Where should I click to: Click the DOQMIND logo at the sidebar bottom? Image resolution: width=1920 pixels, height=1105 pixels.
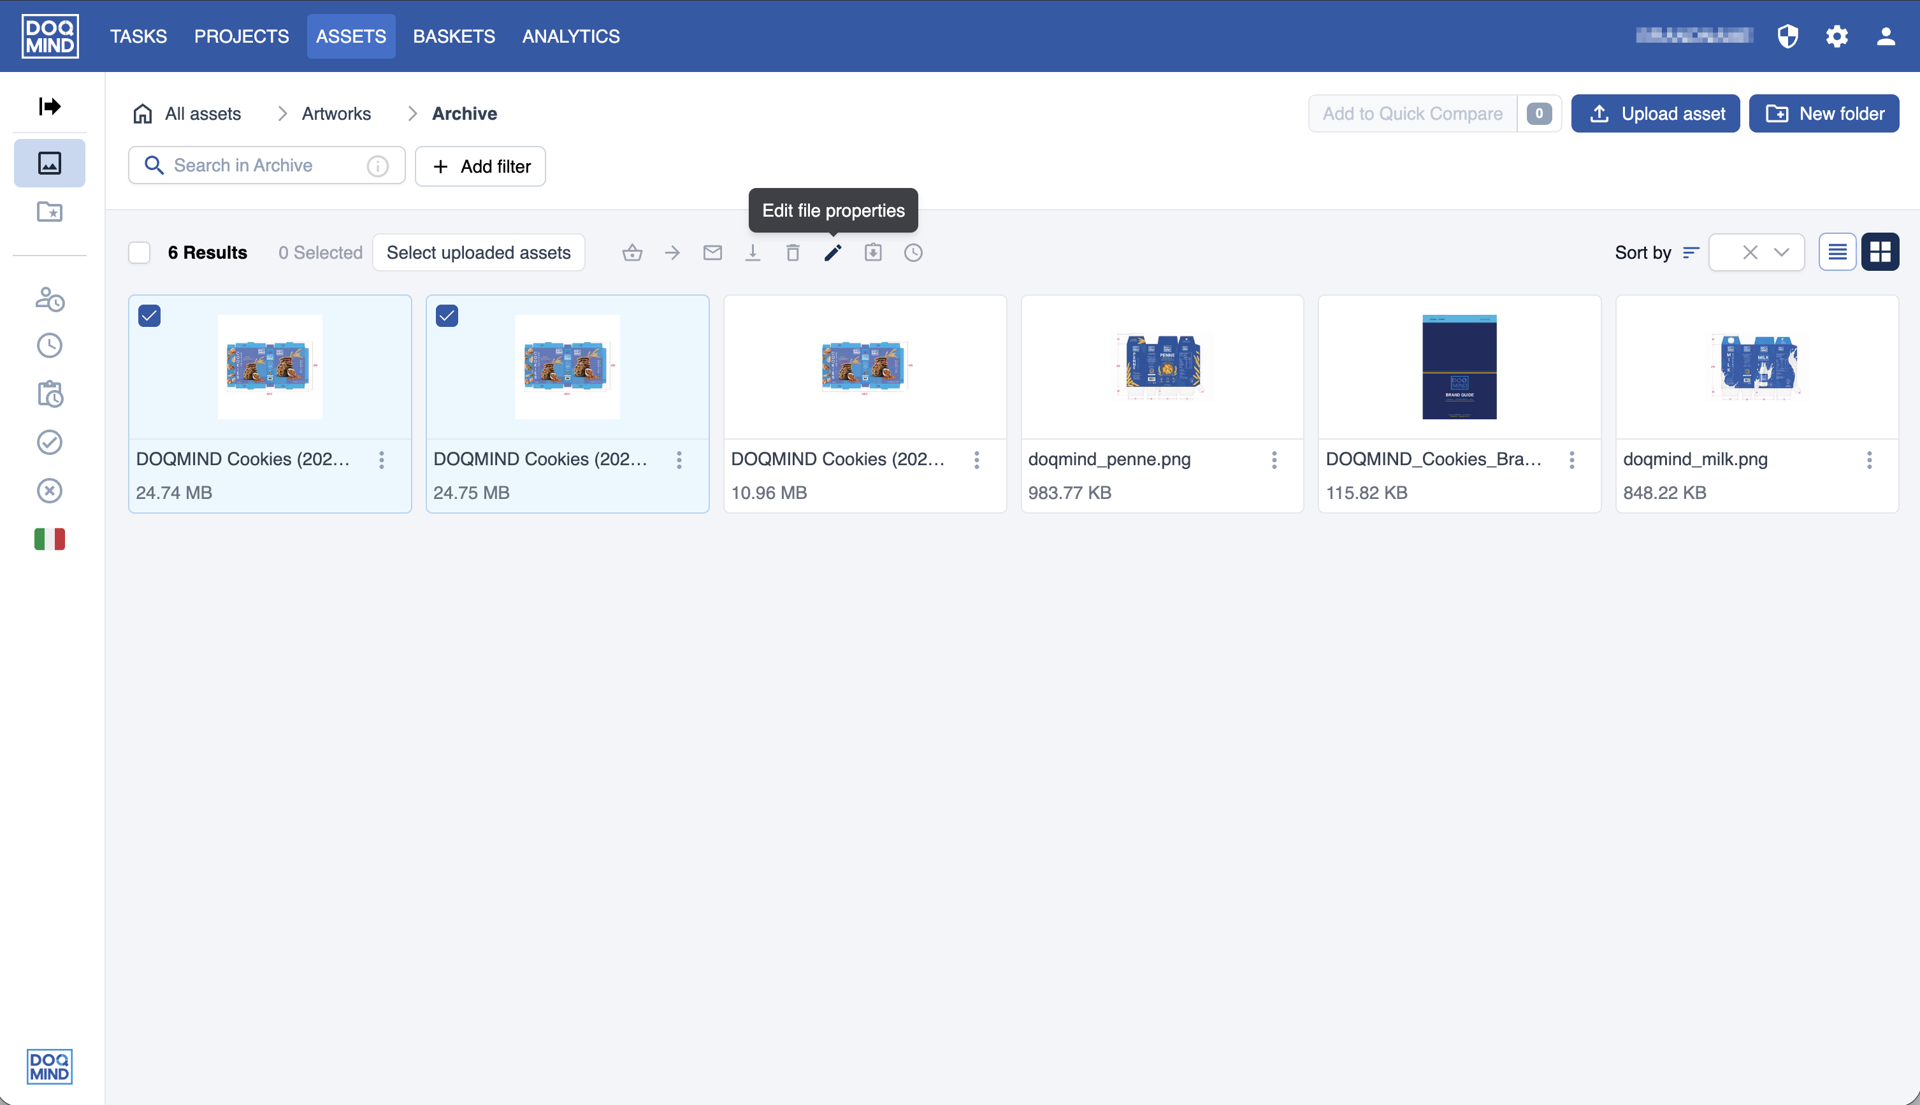tap(49, 1066)
